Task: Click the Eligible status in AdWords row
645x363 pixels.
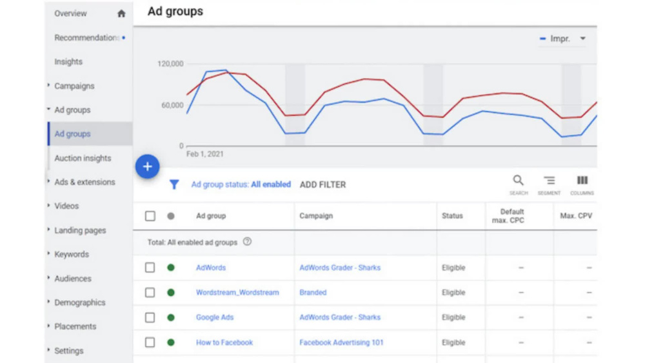Action: click(x=453, y=268)
